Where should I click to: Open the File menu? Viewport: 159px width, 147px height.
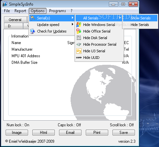coord(7,11)
